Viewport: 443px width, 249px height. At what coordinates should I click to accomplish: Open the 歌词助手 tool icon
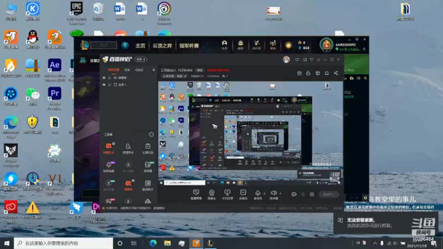(148, 185)
